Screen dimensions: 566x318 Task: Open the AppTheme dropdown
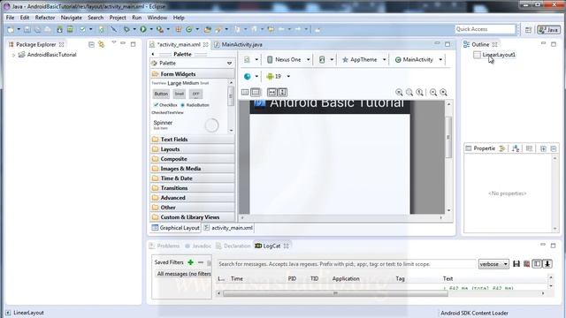(385, 60)
